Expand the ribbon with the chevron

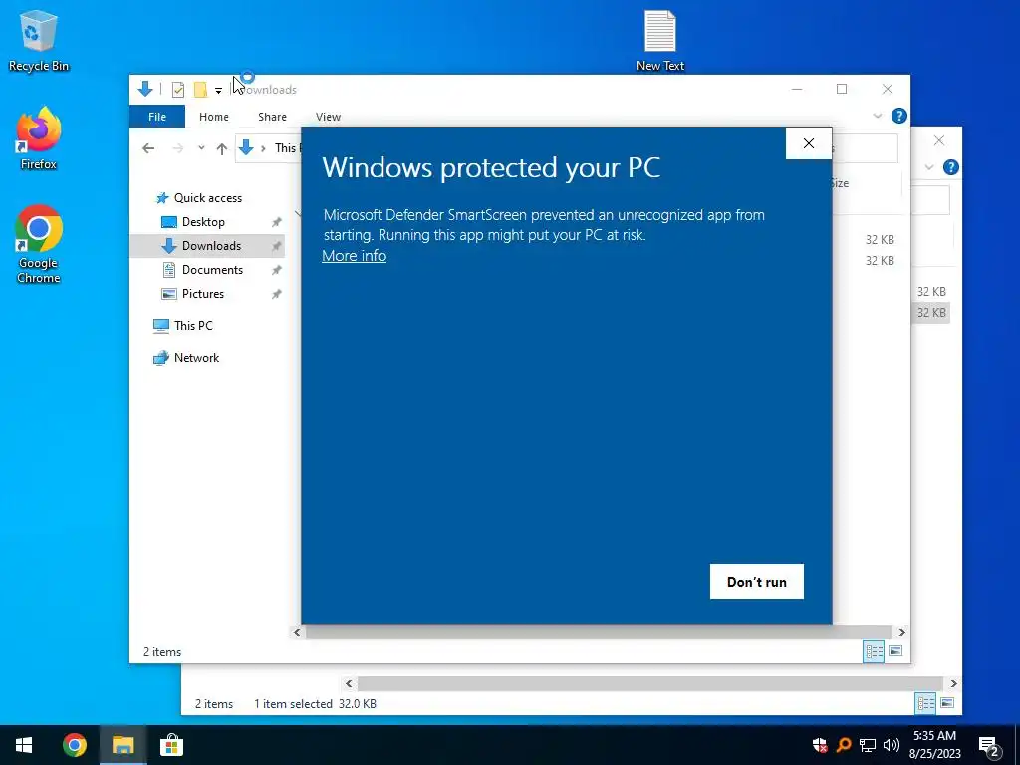pyautogui.click(x=877, y=116)
